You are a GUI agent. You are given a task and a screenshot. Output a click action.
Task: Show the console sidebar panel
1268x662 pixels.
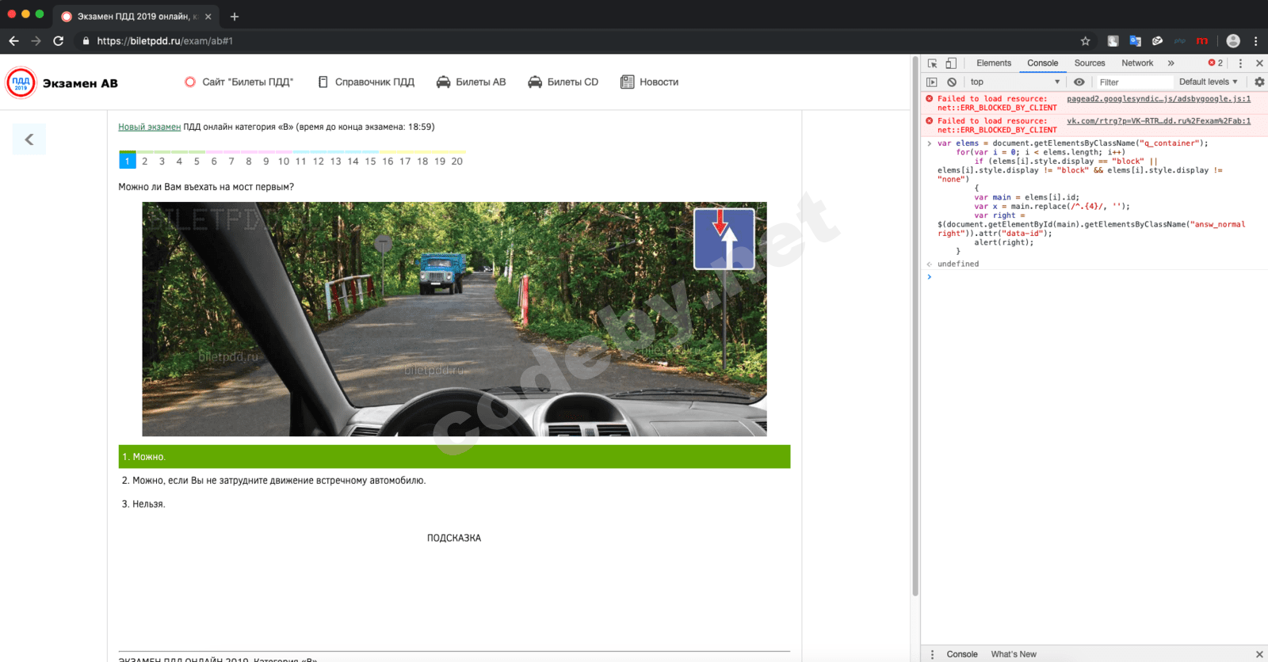point(932,82)
